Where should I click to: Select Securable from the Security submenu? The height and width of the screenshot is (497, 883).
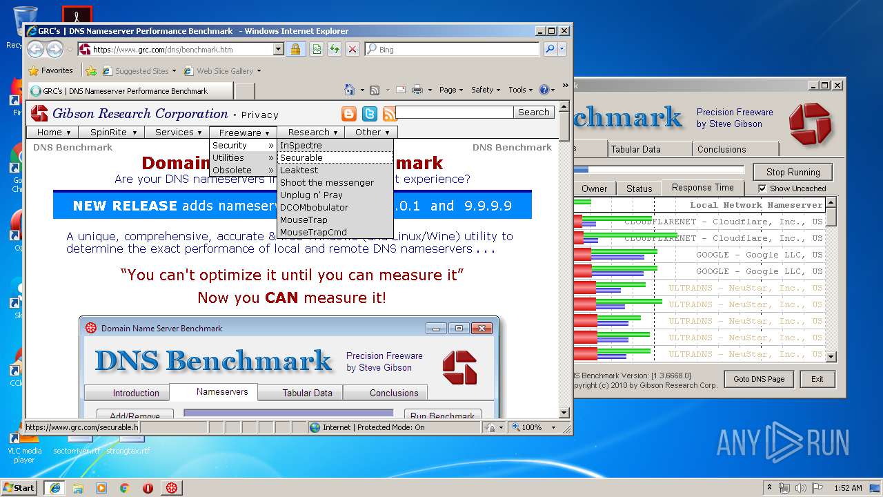(335, 157)
